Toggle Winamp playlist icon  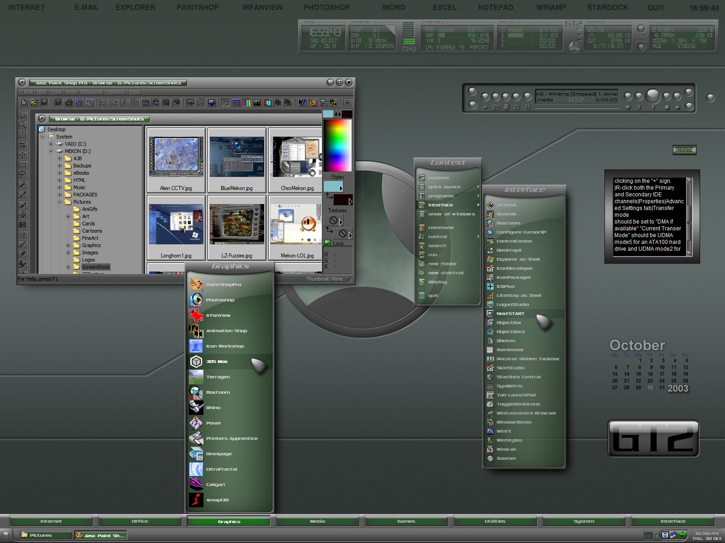pyautogui.click(x=506, y=107)
